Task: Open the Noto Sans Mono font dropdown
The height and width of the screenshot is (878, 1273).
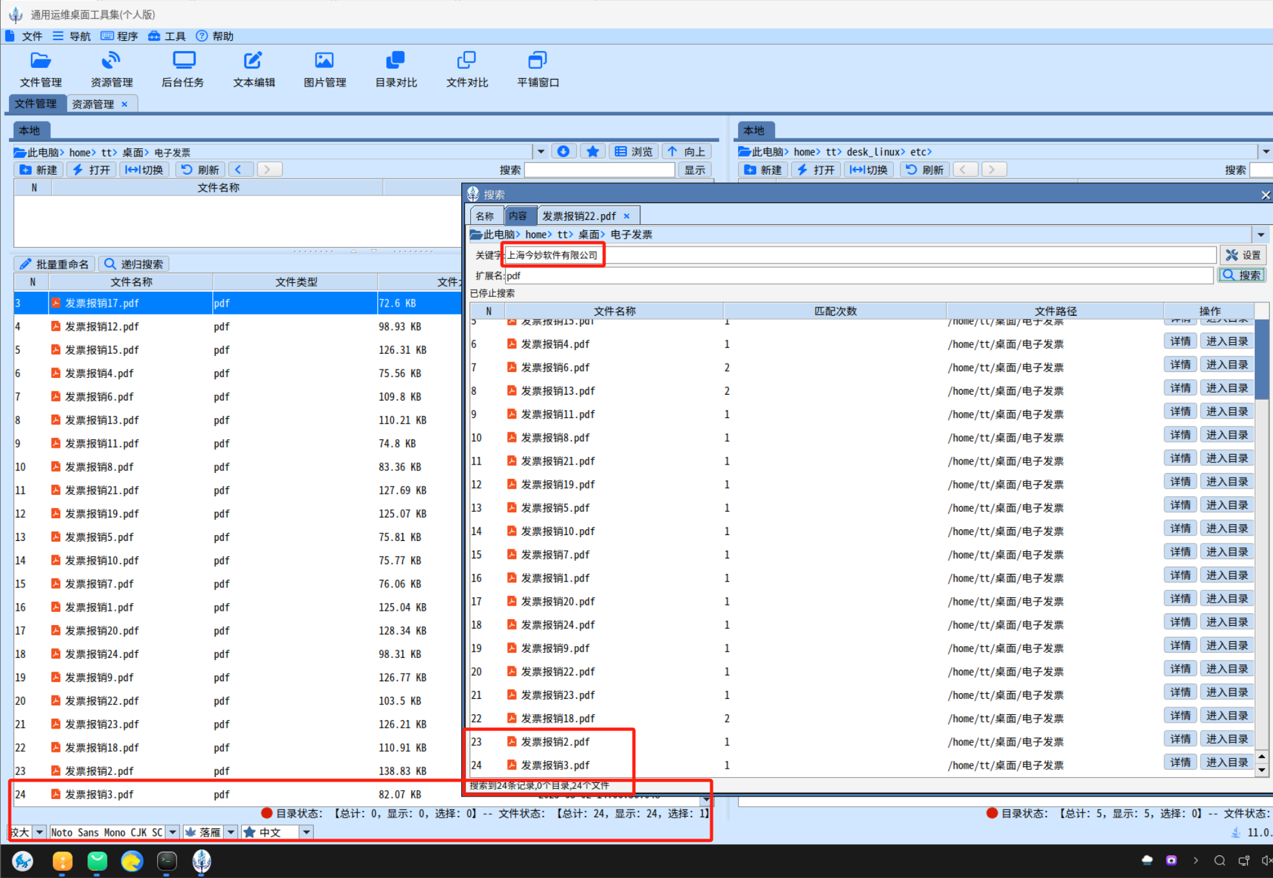Action: point(173,832)
